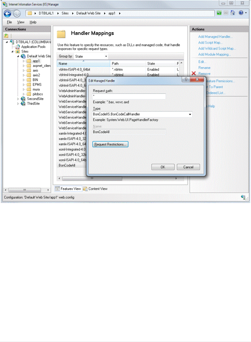Viewport: 251px width, 342px height.
Task: Click the Request path input field
Action: (x=129, y=96)
